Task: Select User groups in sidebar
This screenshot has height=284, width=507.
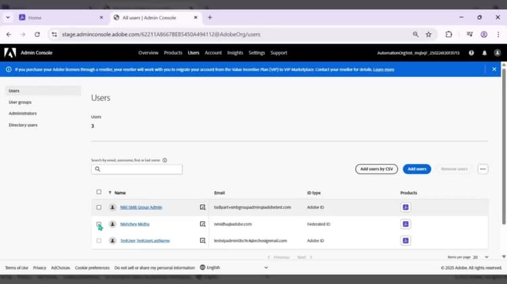Action: [x=20, y=102]
